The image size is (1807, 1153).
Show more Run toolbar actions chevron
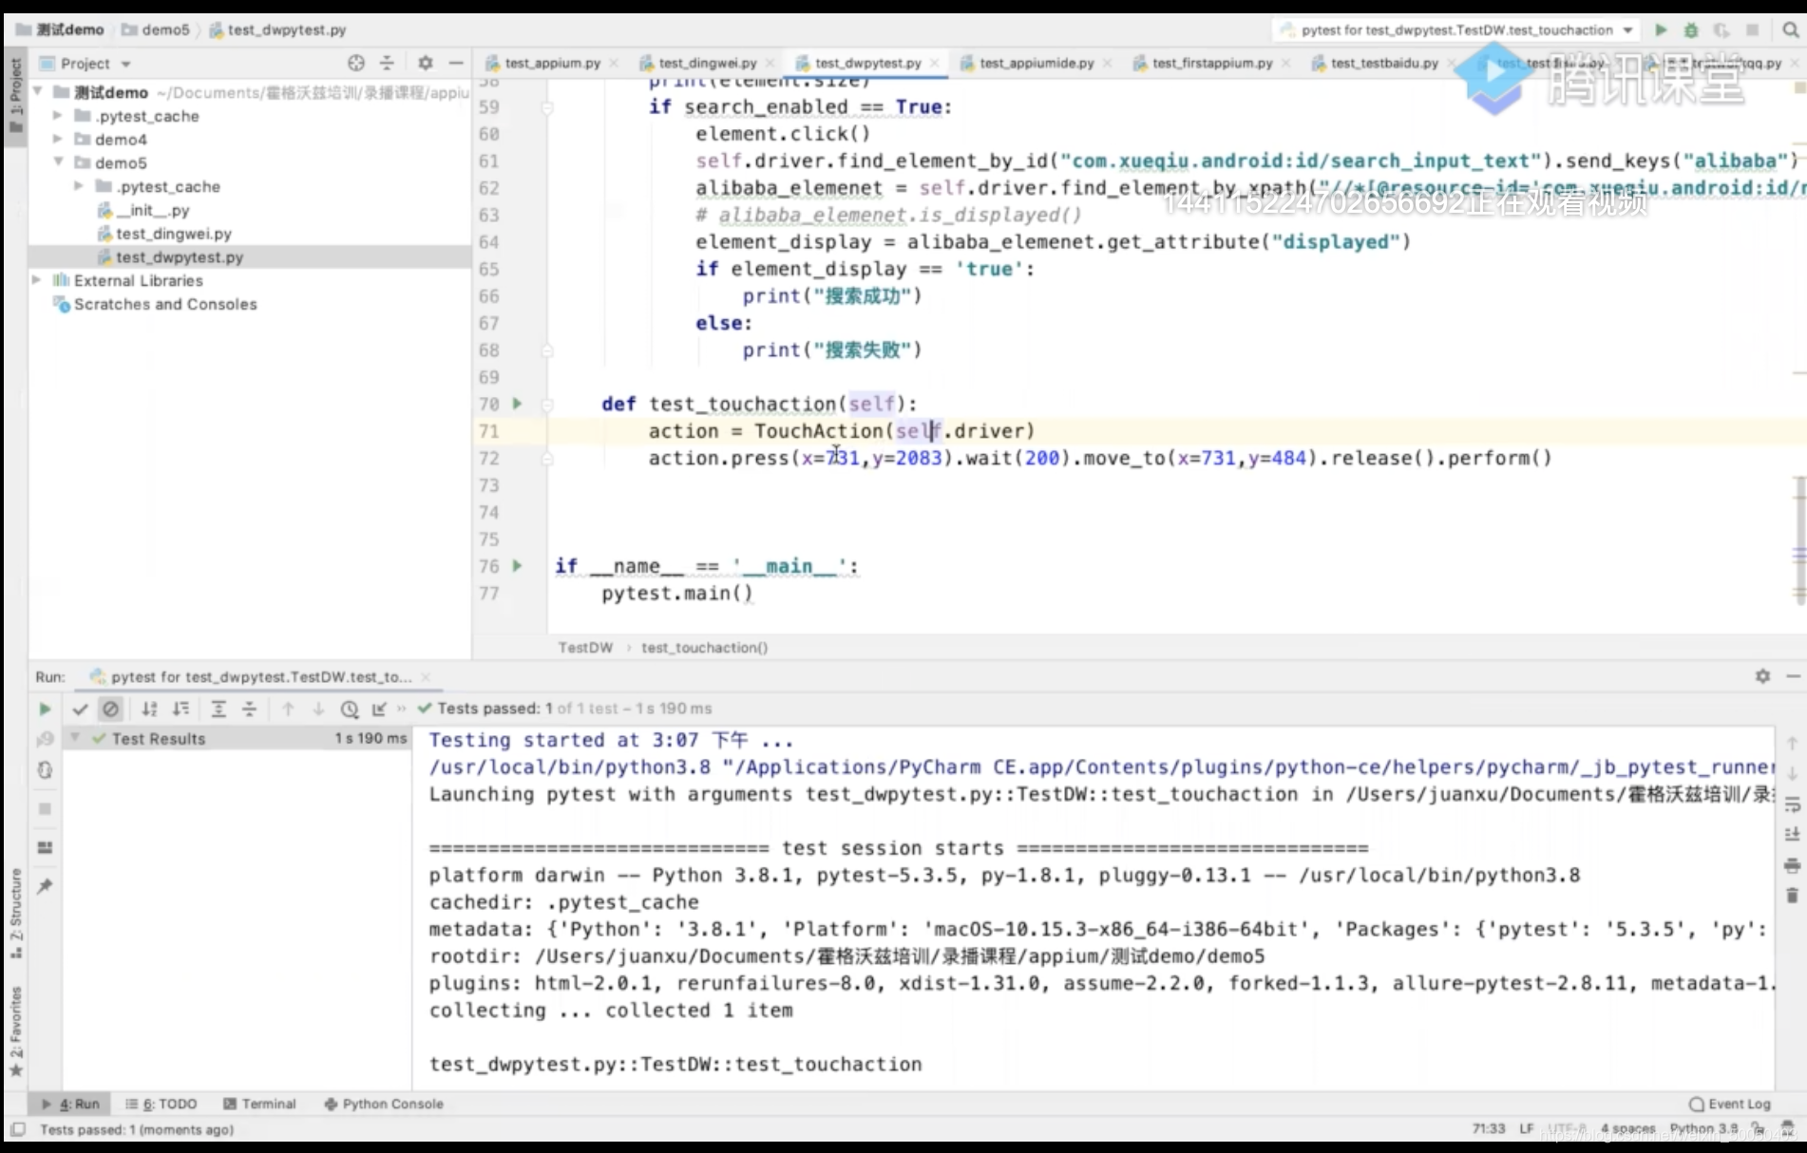click(x=401, y=709)
